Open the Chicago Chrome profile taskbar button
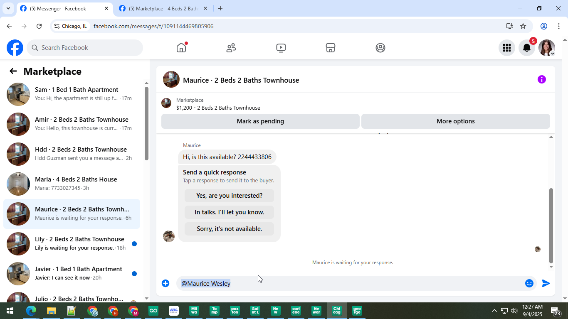 336,311
